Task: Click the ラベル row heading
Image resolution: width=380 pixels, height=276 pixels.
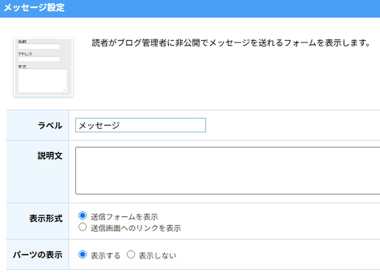Action: (50, 125)
